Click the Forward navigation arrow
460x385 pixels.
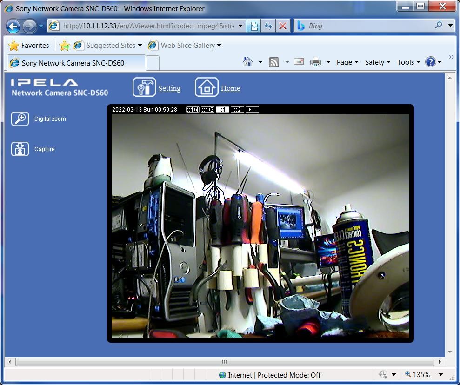point(30,27)
